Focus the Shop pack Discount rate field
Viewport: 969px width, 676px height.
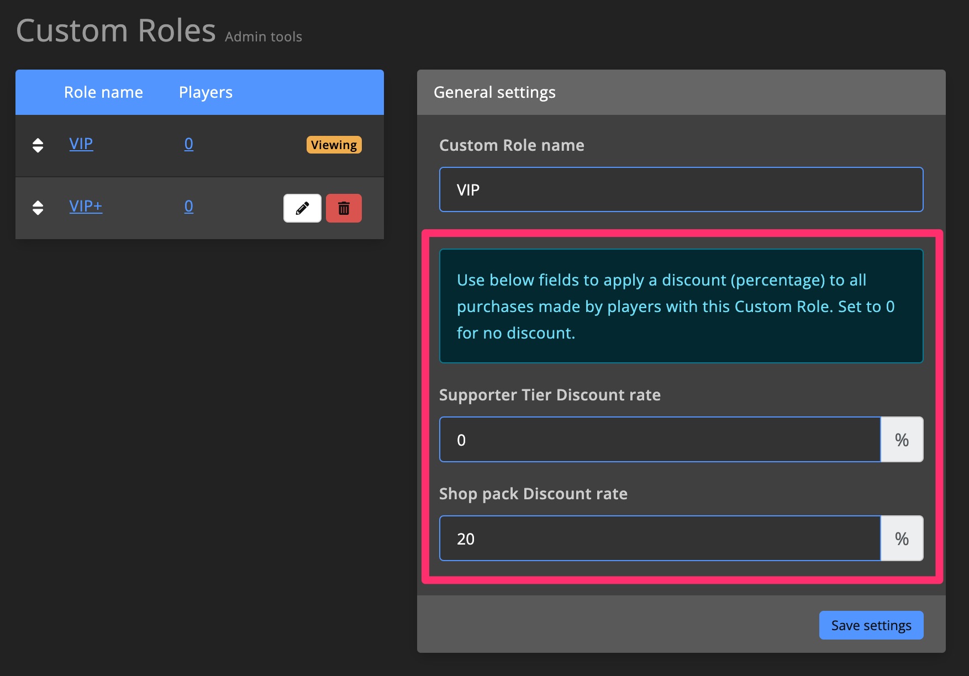[660, 538]
